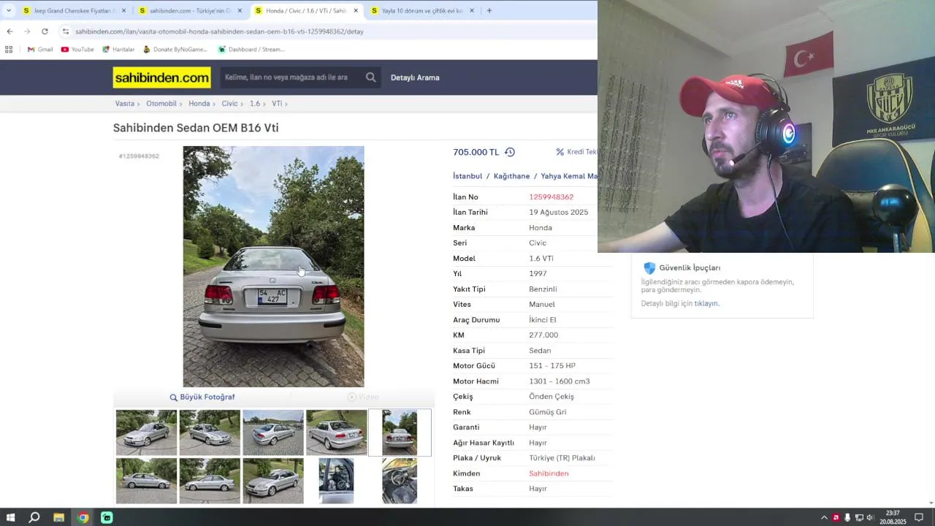The height and width of the screenshot is (526, 935).
Task: Click the browser forward arrow
Action: [27, 31]
